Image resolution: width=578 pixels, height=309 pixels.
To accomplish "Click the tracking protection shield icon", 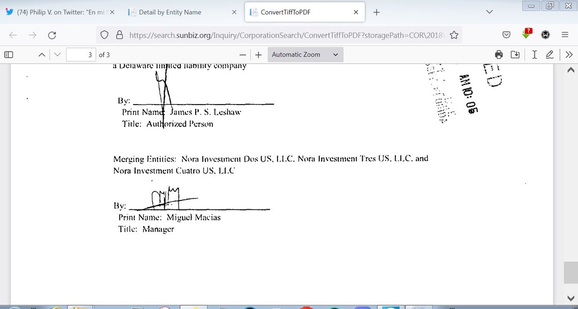I will pyautogui.click(x=104, y=35).
